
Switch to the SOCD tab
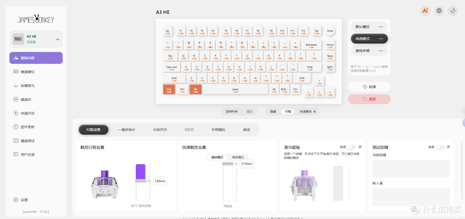189,130
